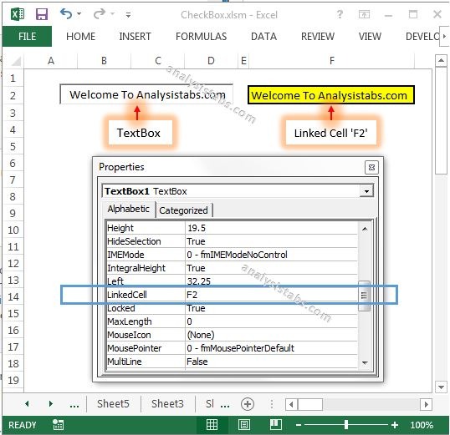Switch to the REVIEW ribbon tab
Image resolution: width=450 pixels, height=435 pixels.
(318, 37)
